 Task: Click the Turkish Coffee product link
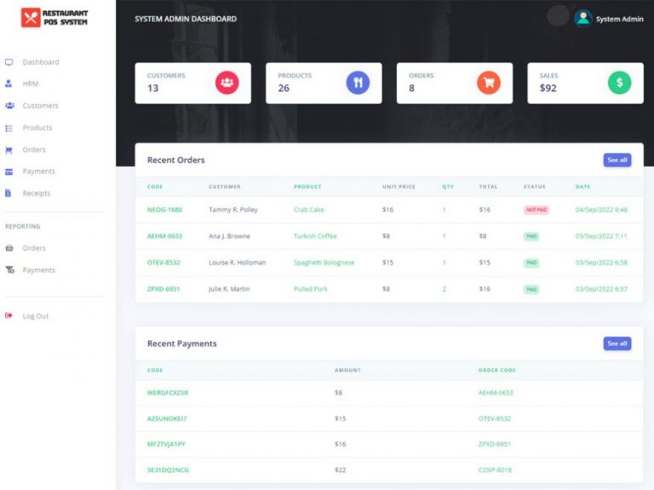point(315,236)
